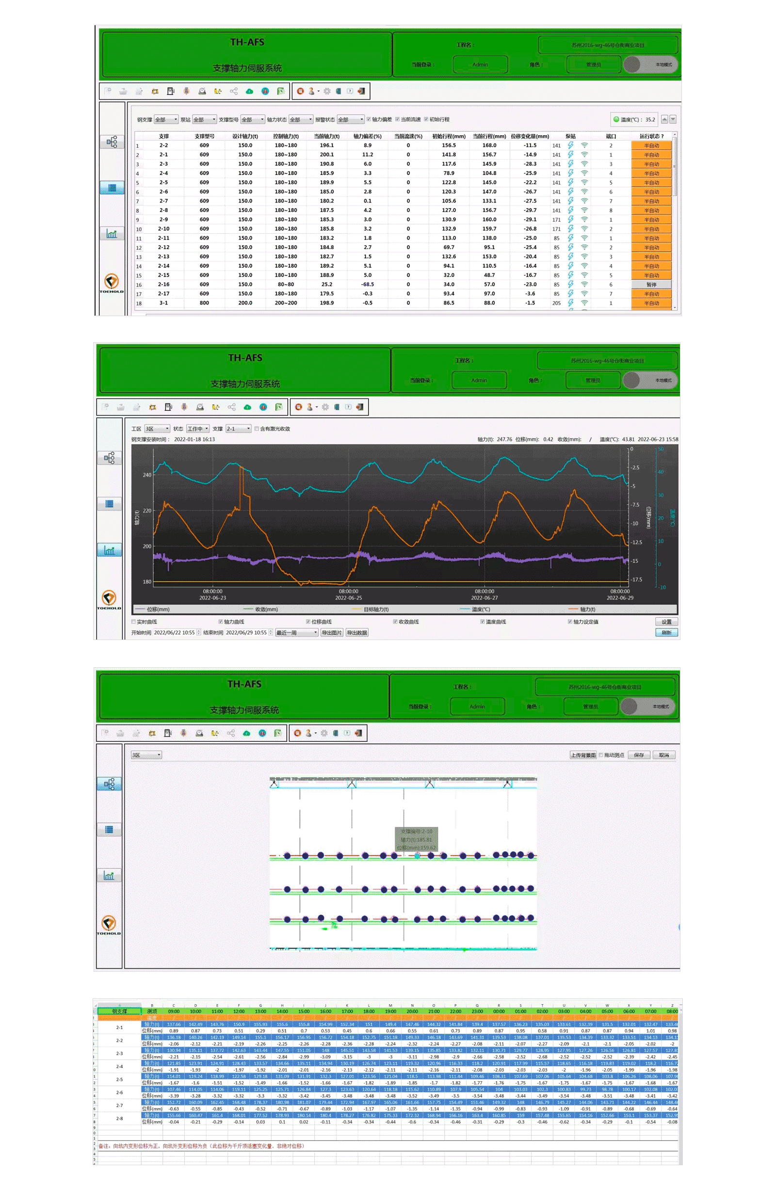This screenshot has width=776, height=1203.
Task: Click the green cloud upload toolbar icon
Action: (x=249, y=91)
